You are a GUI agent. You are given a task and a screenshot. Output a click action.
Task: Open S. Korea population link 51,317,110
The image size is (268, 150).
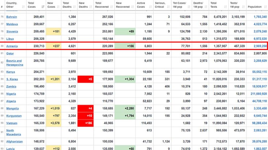[x=259, y=79]
